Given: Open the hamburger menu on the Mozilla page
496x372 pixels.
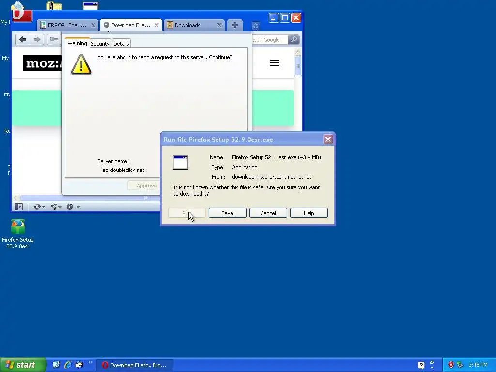Looking at the screenshot, I should [275, 63].
